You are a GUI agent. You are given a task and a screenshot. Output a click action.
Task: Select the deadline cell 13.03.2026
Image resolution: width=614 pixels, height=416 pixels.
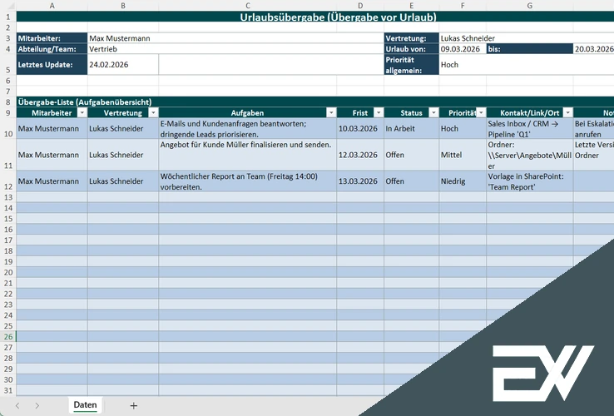click(360, 181)
